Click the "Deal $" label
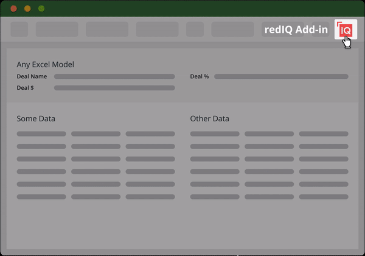Screen dimensions: 365x256 click(25, 88)
